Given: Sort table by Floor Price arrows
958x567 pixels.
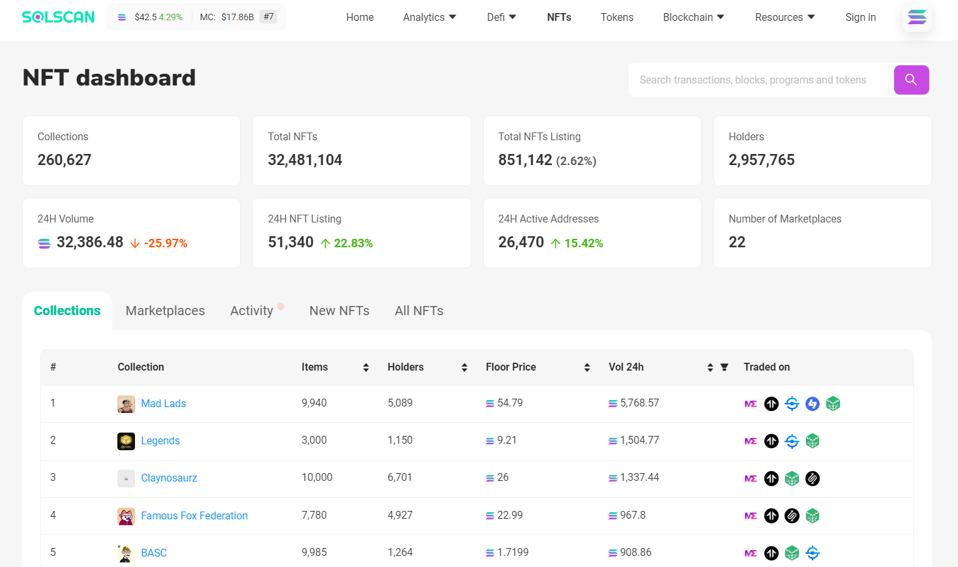Looking at the screenshot, I should (587, 367).
